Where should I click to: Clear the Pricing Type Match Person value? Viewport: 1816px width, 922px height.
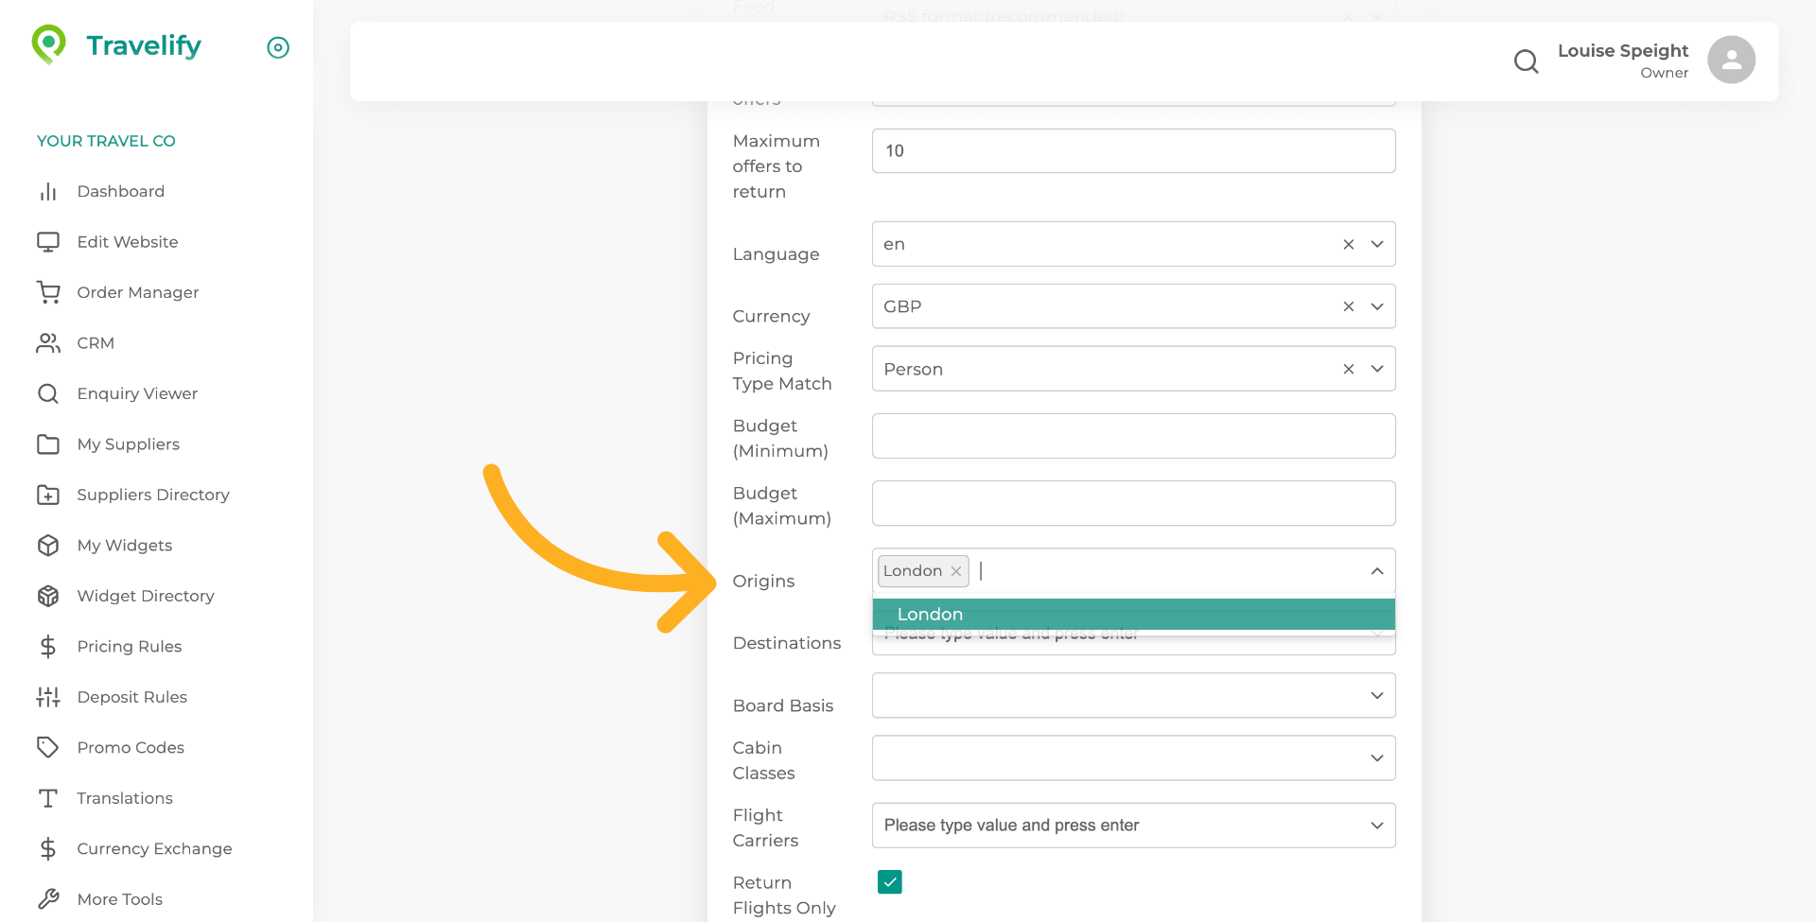(1348, 370)
